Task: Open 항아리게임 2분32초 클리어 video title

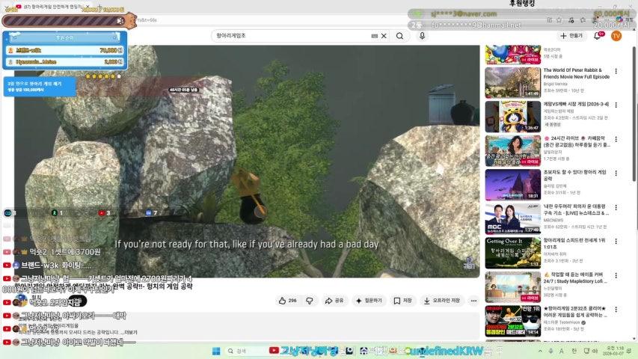Action: [x=574, y=312]
